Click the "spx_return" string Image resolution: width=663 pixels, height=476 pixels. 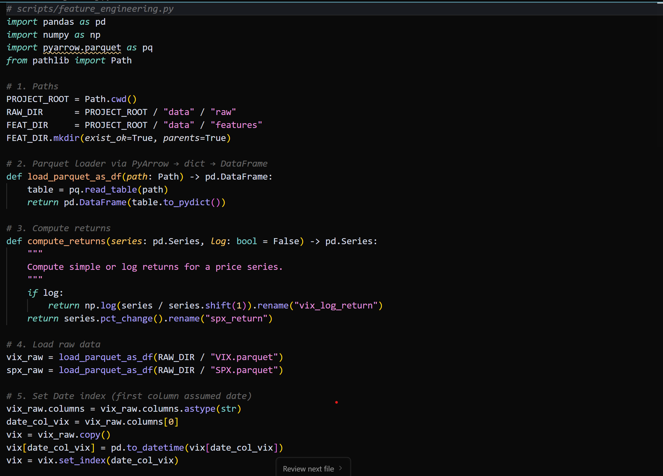[236, 318]
